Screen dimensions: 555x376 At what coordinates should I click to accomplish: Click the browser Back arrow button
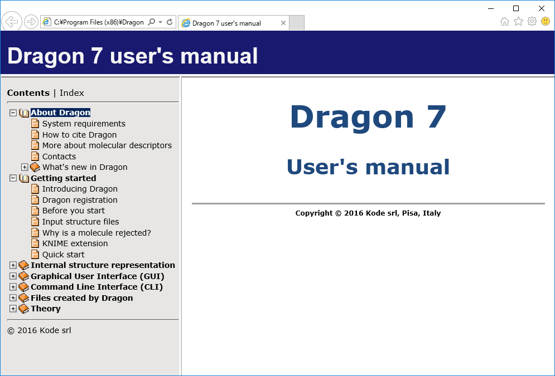(x=12, y=22)
